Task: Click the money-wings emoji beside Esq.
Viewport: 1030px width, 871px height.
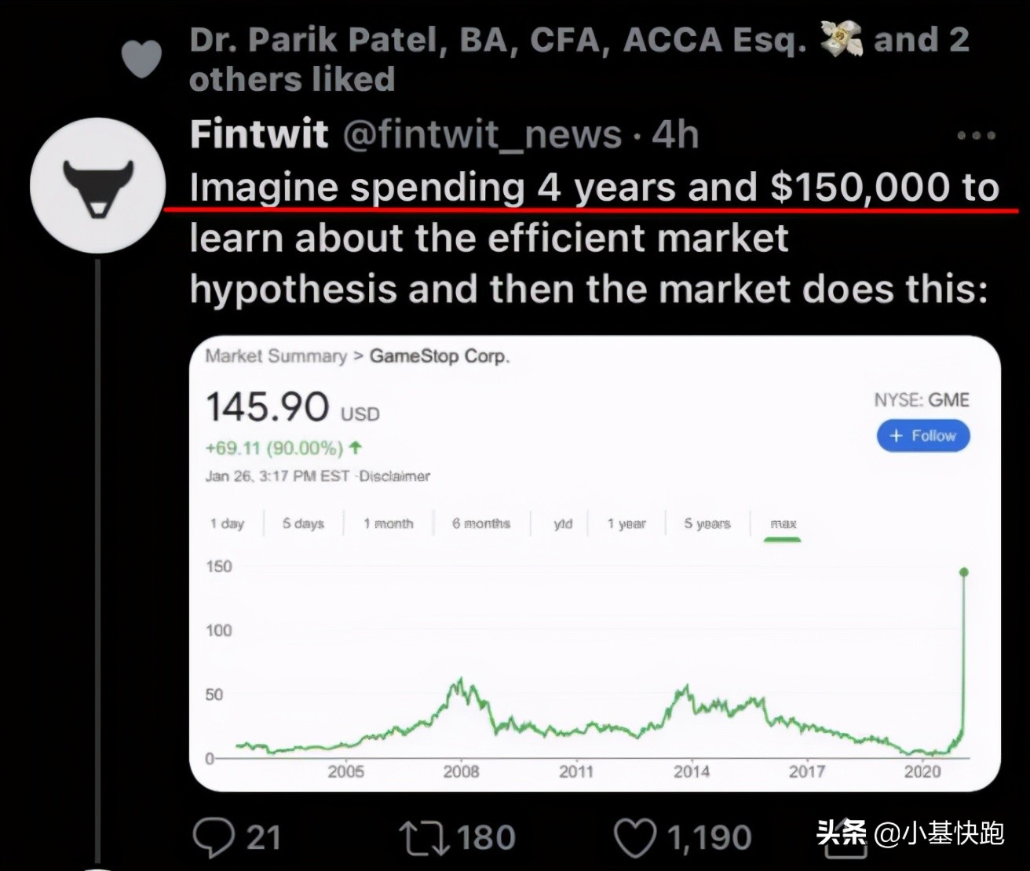Action: (x=841, y=39)
